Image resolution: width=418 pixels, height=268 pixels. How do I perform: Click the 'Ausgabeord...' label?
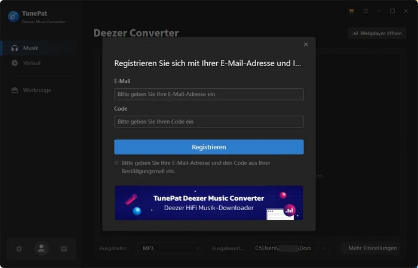pos(228,248)
